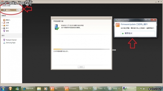Open the Windows Live Messenger taskbar icon

(17, 89)
